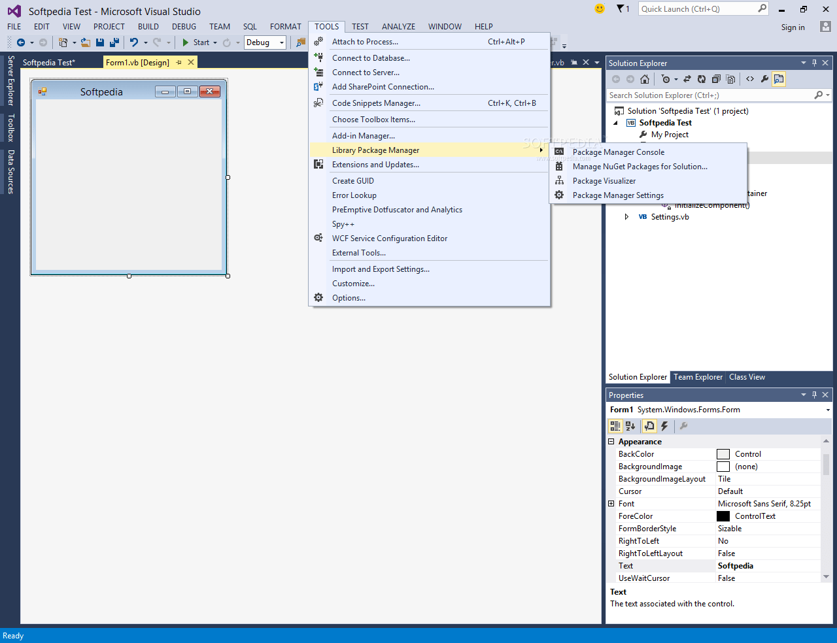Image resolution: width=837 pixels, height=643 pixels.
Task: Select Connect to Database menu item
Action: tap(429, 58)
